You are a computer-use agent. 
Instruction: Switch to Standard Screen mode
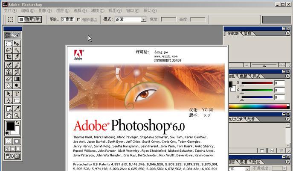7,149
